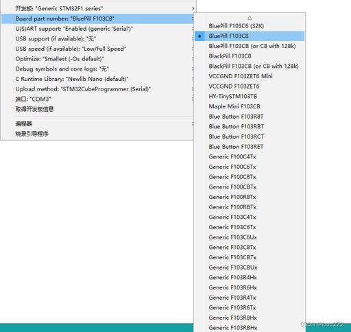Open the C Runtime Library submenu

98,79
